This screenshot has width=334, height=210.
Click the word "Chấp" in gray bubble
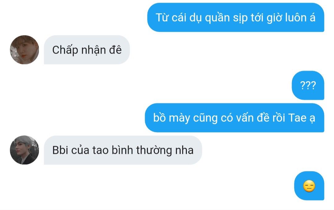point(65,51)
